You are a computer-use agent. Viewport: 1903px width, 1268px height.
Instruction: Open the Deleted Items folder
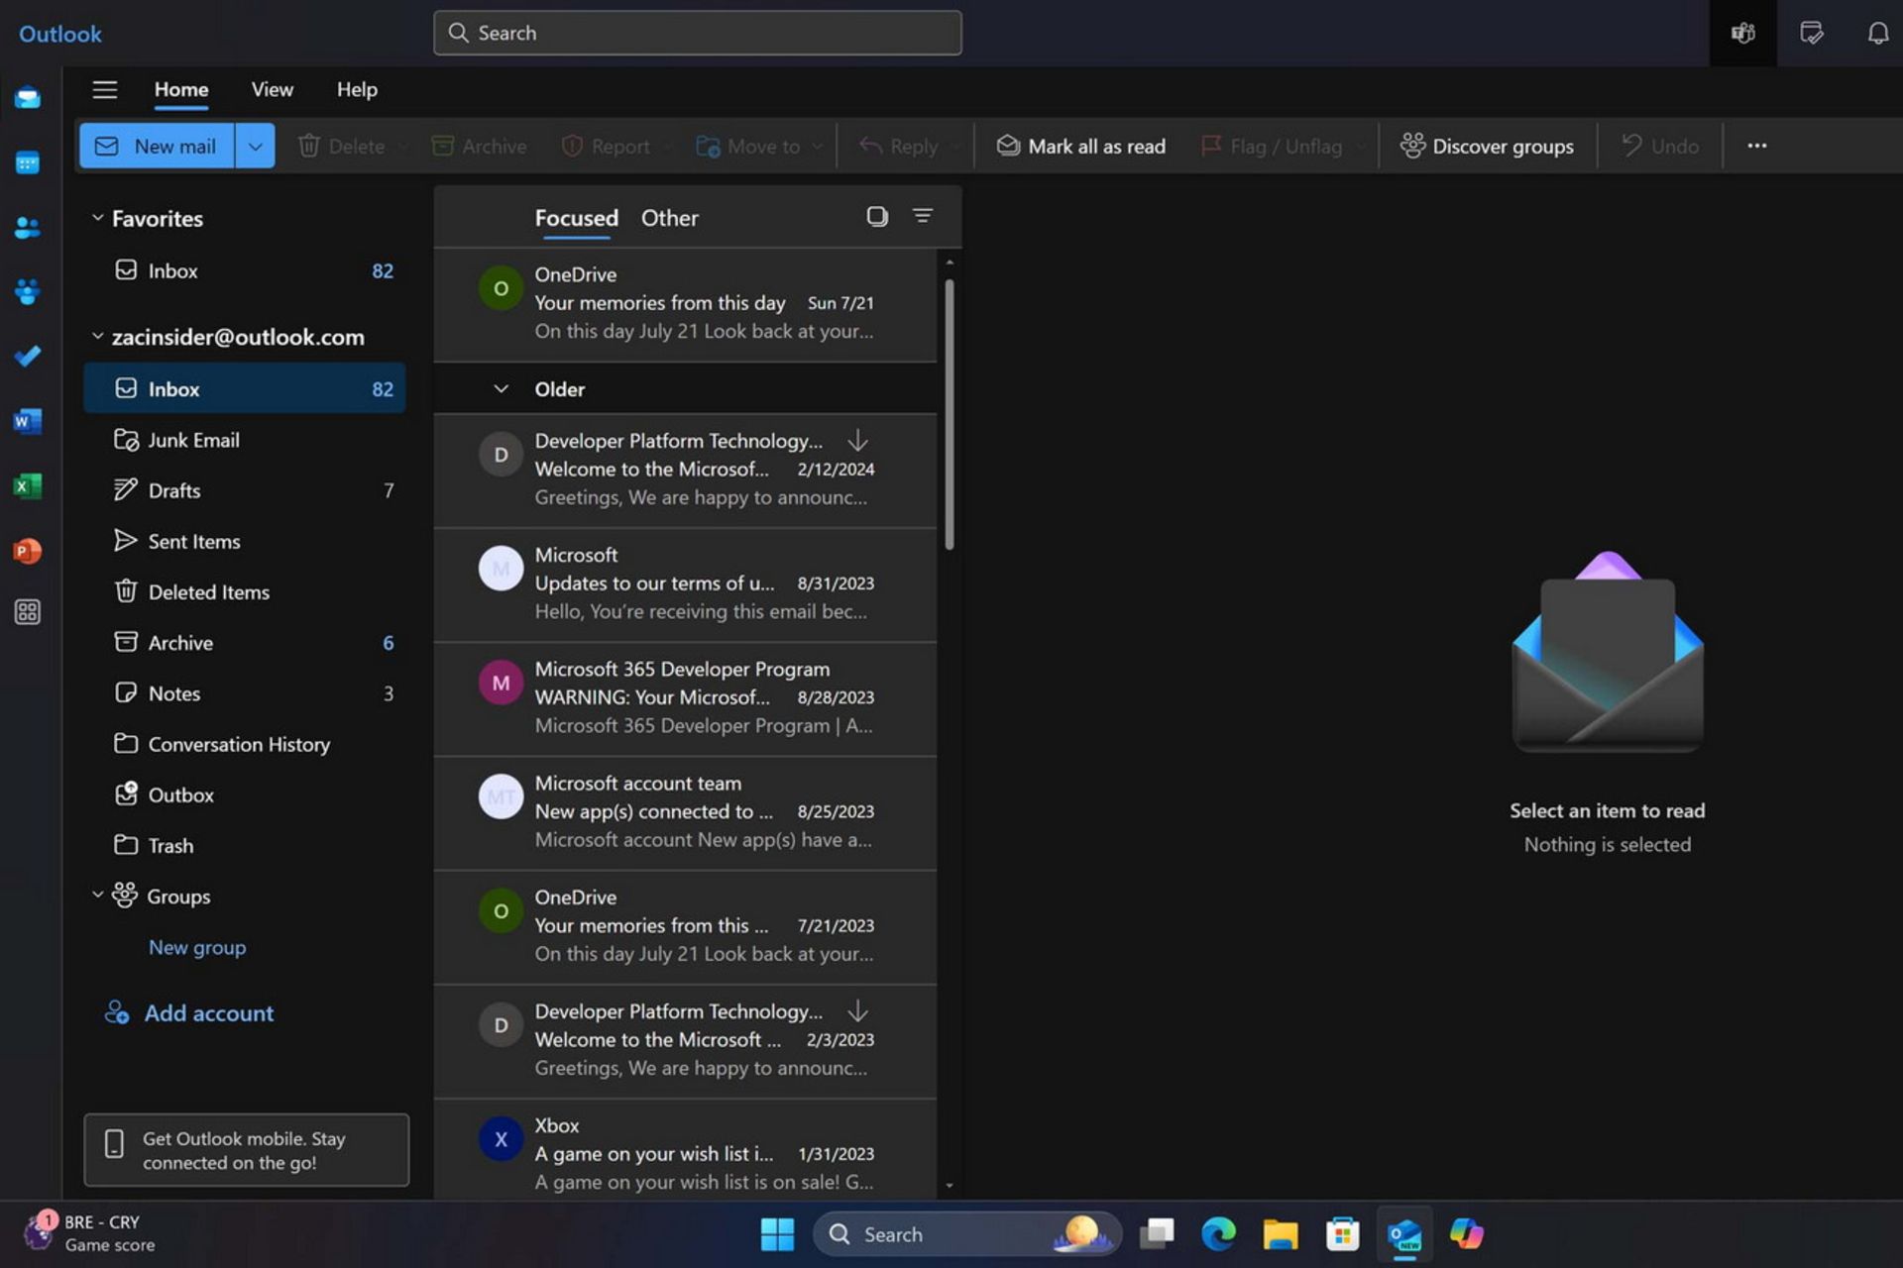pyautogui.click(x=245, y=591)
